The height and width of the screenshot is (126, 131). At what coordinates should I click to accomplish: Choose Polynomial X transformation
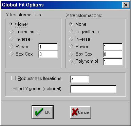(x=71, y=61)
